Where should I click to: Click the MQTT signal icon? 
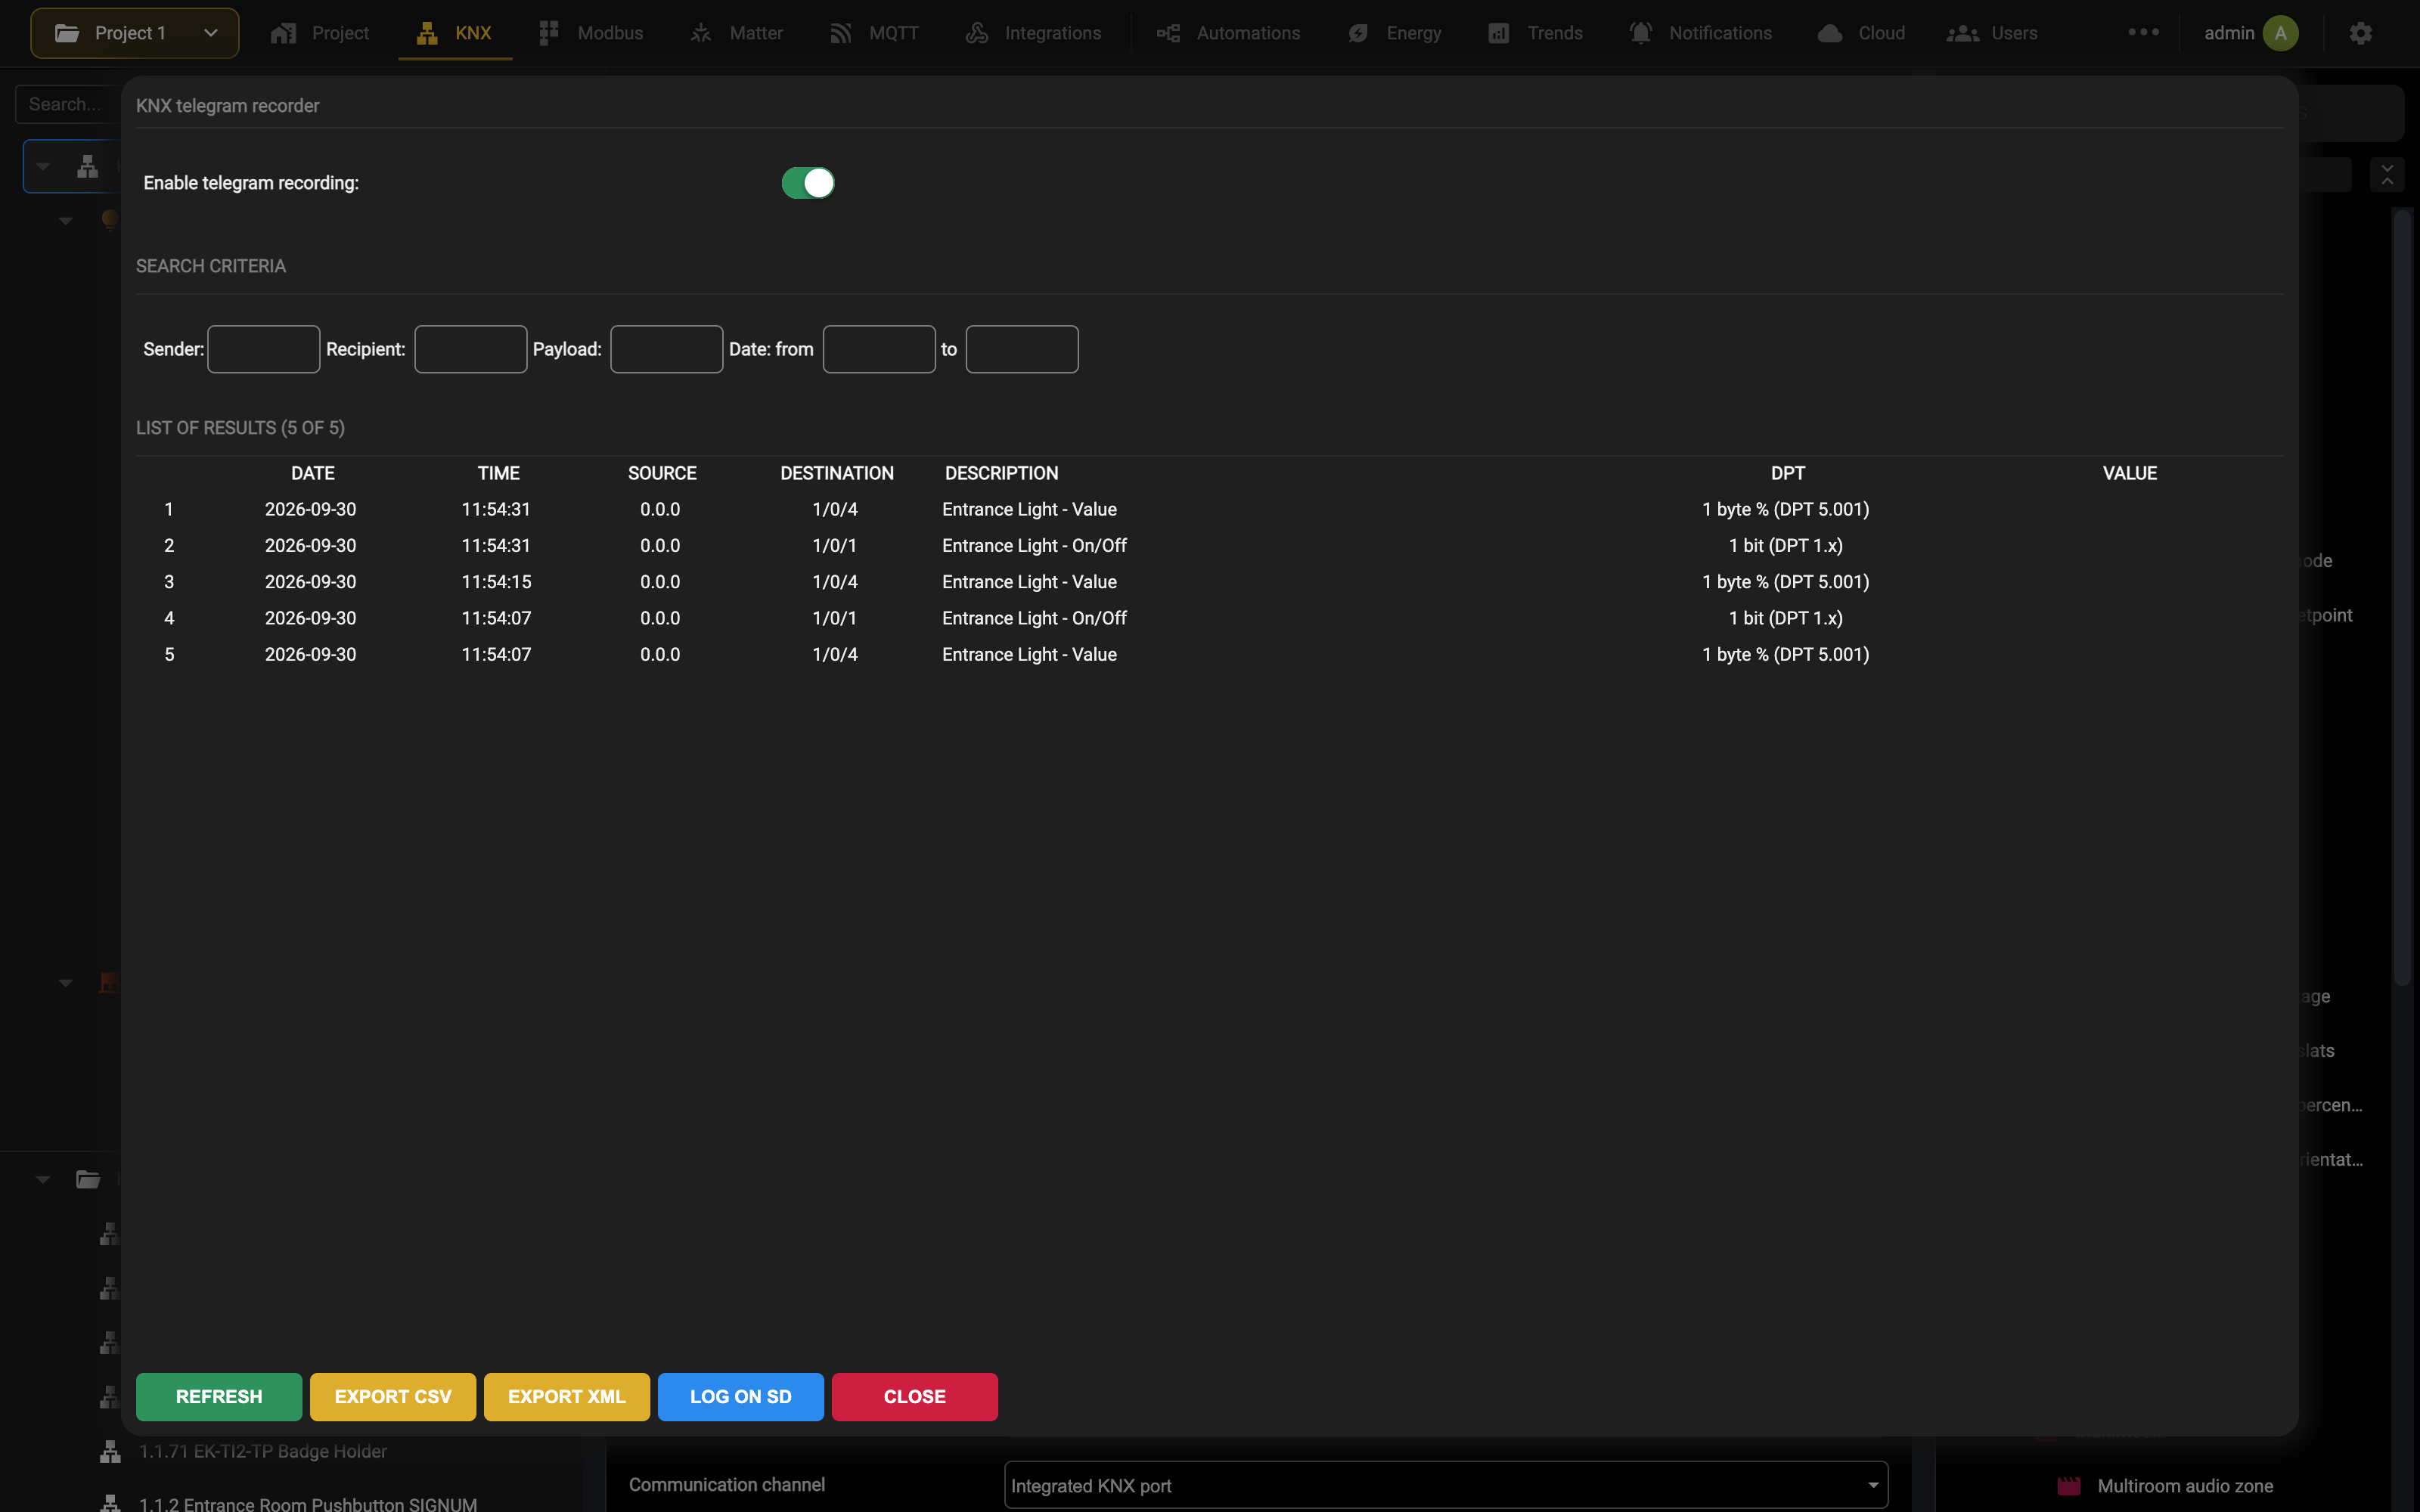click(x=841, y=33)
